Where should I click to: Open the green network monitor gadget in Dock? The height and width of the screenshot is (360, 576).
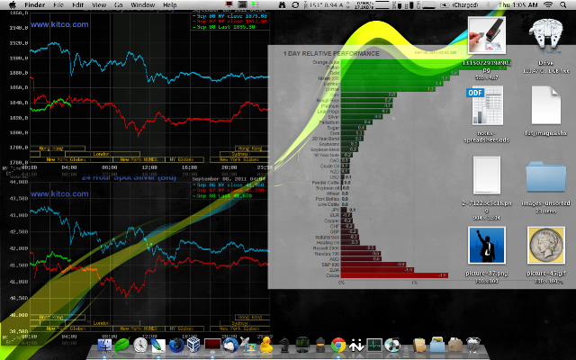(302, 346)
